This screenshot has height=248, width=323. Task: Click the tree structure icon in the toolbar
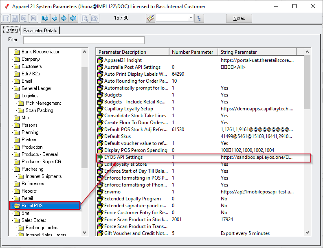[199, 18]
